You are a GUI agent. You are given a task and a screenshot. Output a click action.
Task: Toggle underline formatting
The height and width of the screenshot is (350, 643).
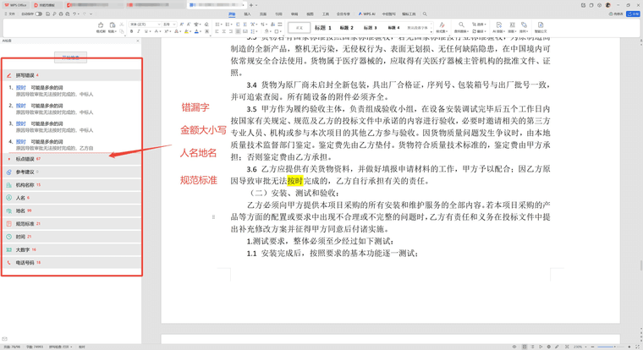click(146, 31)
